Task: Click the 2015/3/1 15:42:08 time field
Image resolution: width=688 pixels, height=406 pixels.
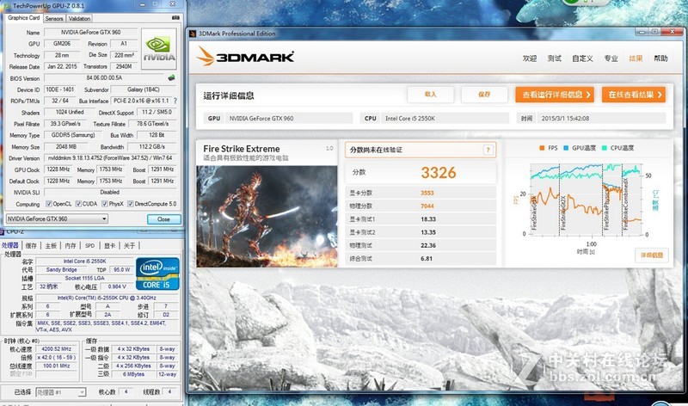Action: tap(601, 118)
